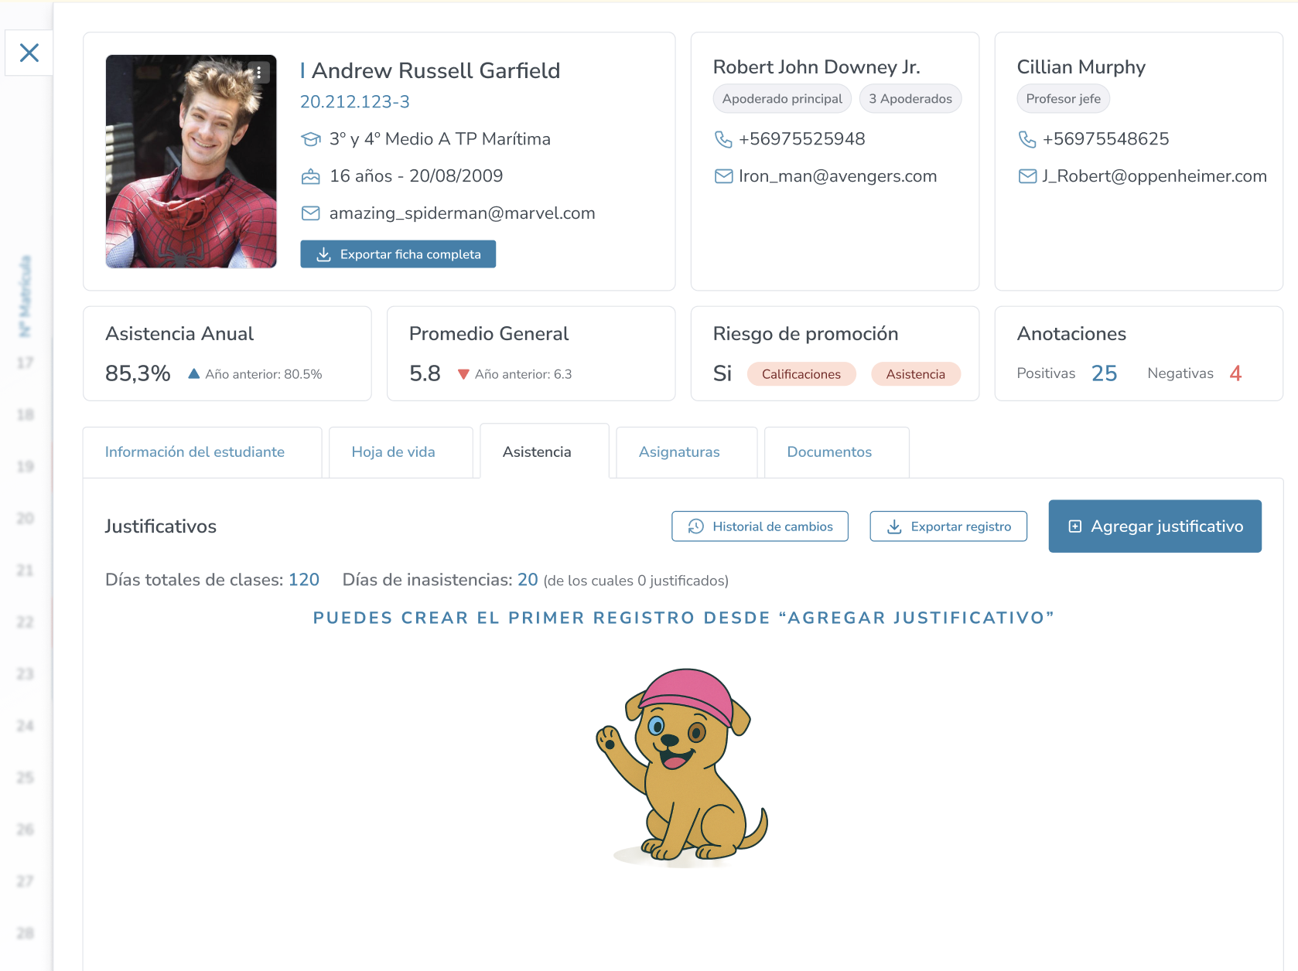
Task: Click the envelope icon beside Iron_man@avengers.com
Action: pyautogui.click(x=723, y=176)
